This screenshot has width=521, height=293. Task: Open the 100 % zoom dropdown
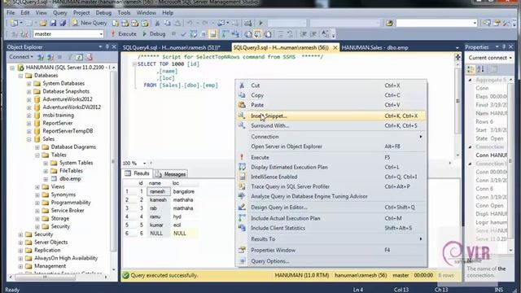(145, 163)
